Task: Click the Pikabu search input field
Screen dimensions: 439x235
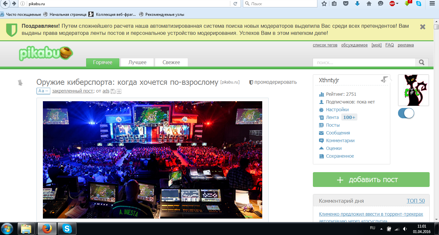Action: 364,63
